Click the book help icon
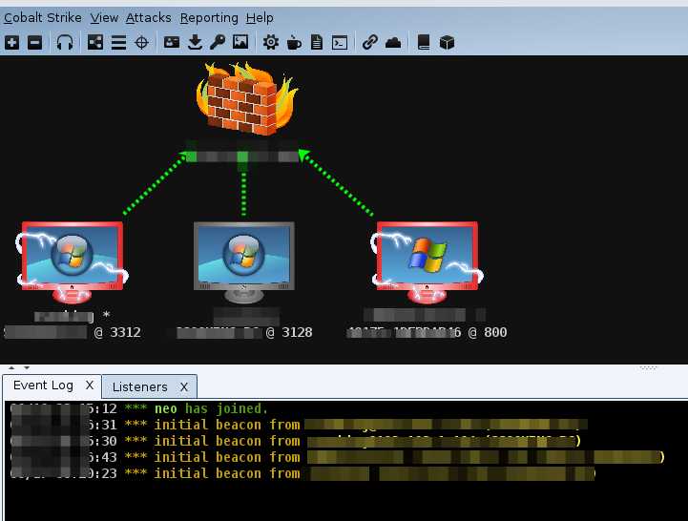Screen dimensions: 688x521 point(424,43)
